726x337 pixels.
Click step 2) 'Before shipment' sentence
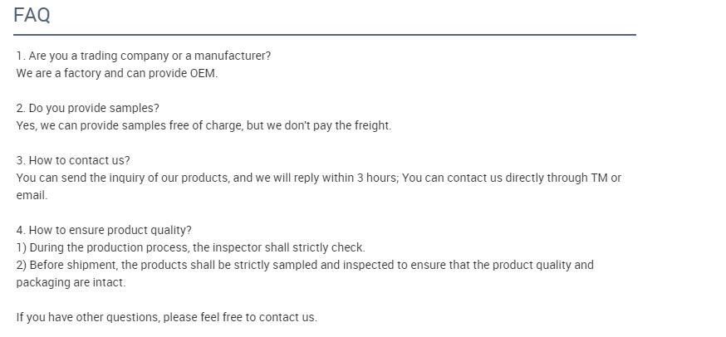(305, 266)
